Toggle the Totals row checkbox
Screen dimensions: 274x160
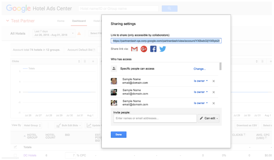[15, 147]
